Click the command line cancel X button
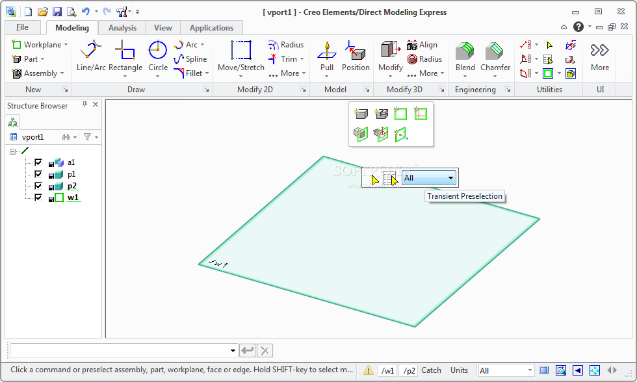The image size is (637, 382). click(265, 350)
